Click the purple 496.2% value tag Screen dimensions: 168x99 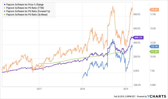138,38
